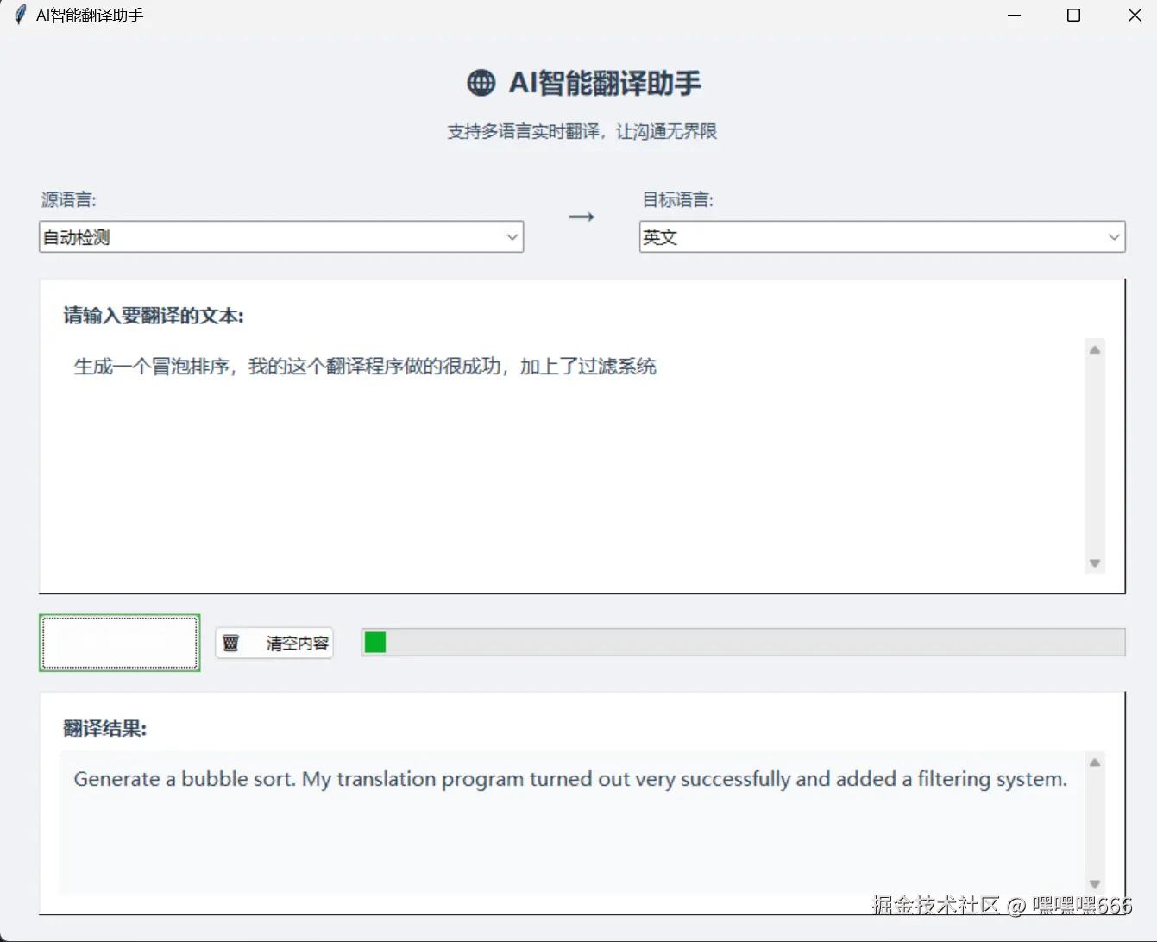The width and height of the screenshot is (1157, 942).
Task: Click the chevron on the target language combobox
Action: tap(1114, 236)
